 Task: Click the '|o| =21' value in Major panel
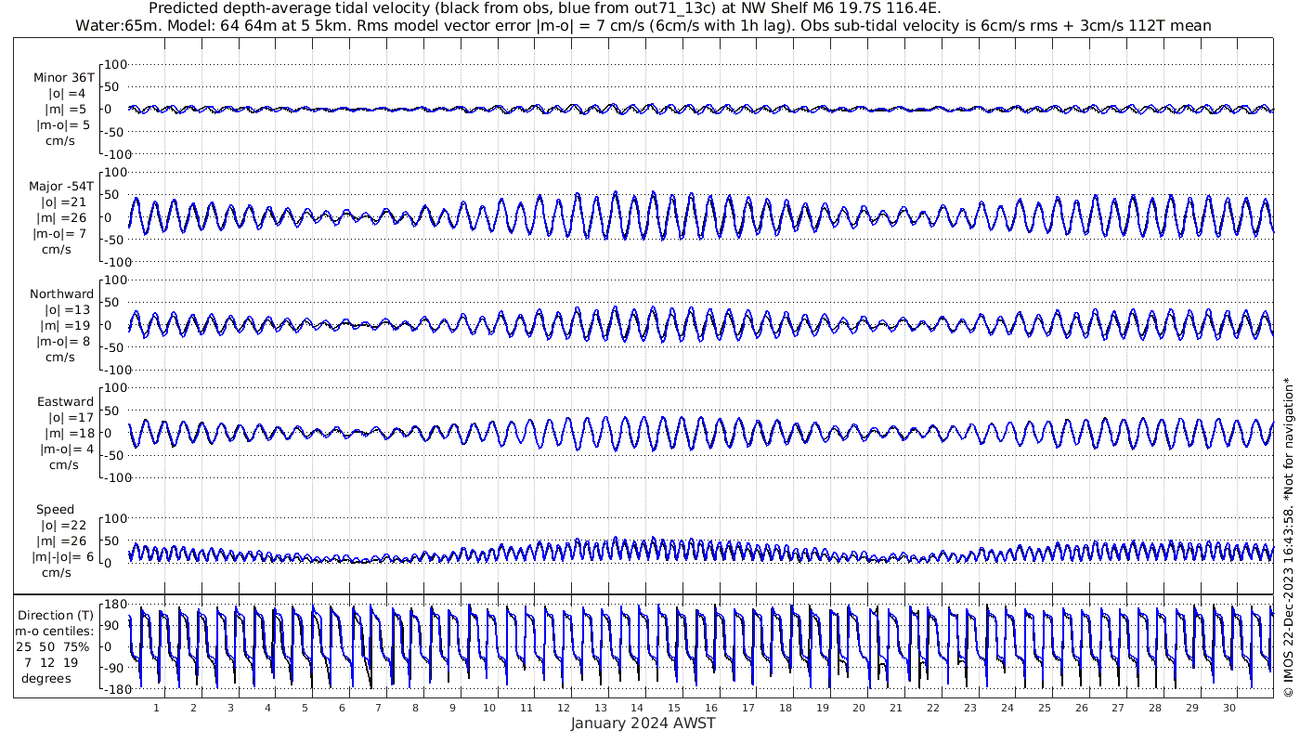pyautogui.click(x=63, y=202)
